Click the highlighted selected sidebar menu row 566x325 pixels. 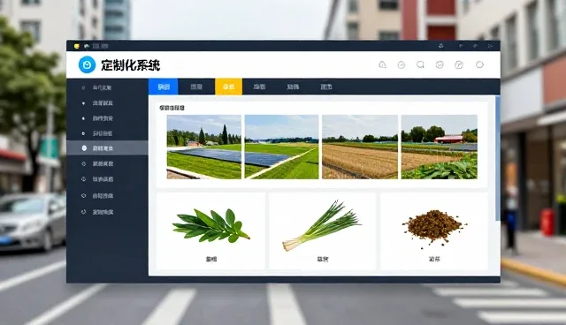107,148
